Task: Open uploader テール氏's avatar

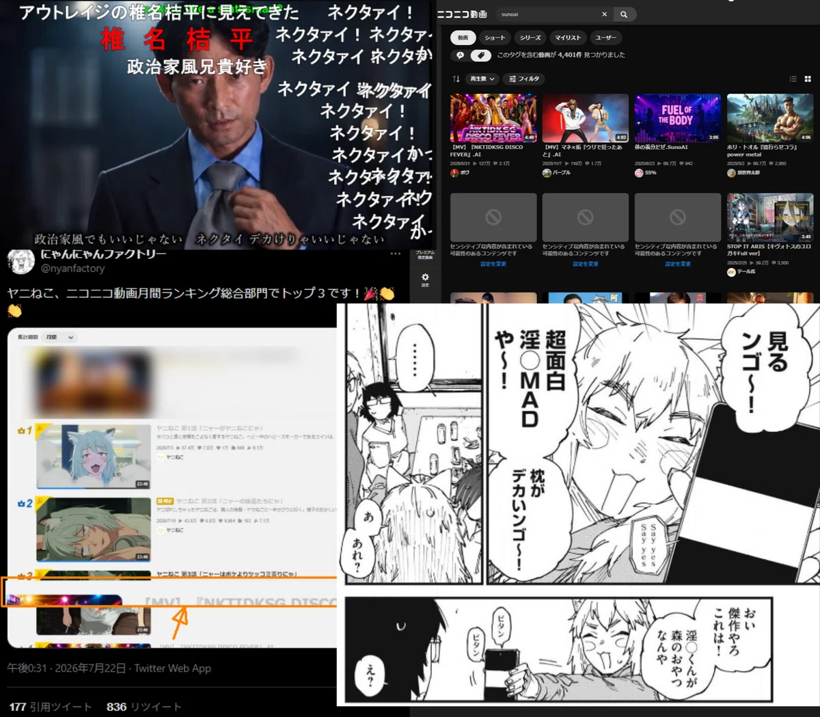Action: (x=731, y=272)
